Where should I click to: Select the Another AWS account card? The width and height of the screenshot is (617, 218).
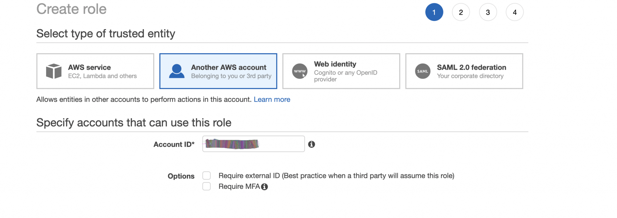[x=218, y=71]
